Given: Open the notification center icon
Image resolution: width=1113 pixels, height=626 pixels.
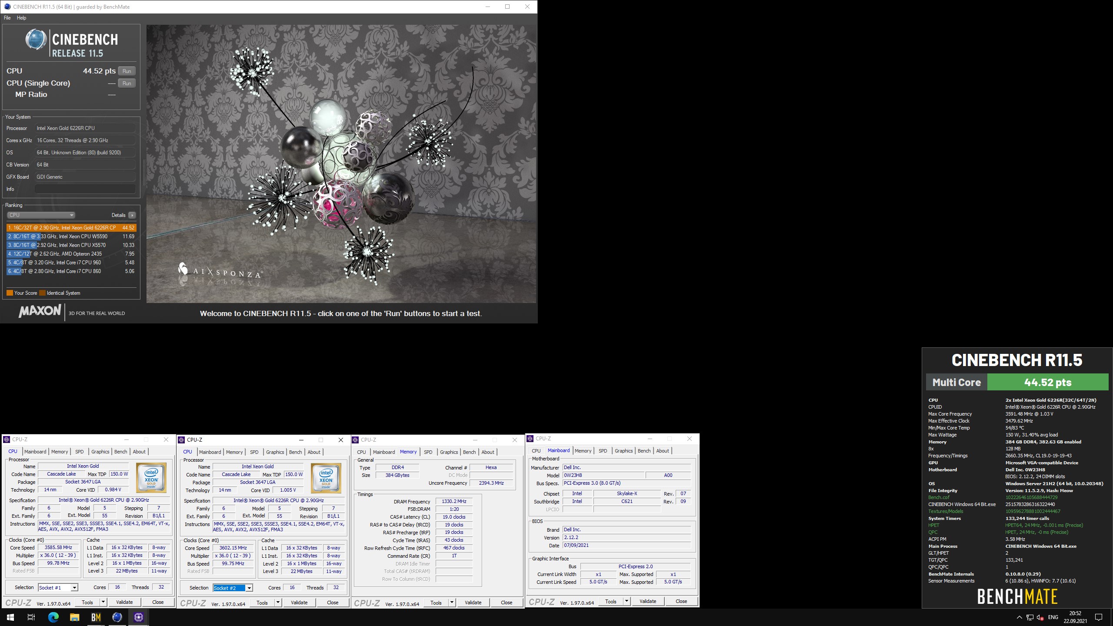Looking at the screenshot, I should click(x=1099, y=617).
